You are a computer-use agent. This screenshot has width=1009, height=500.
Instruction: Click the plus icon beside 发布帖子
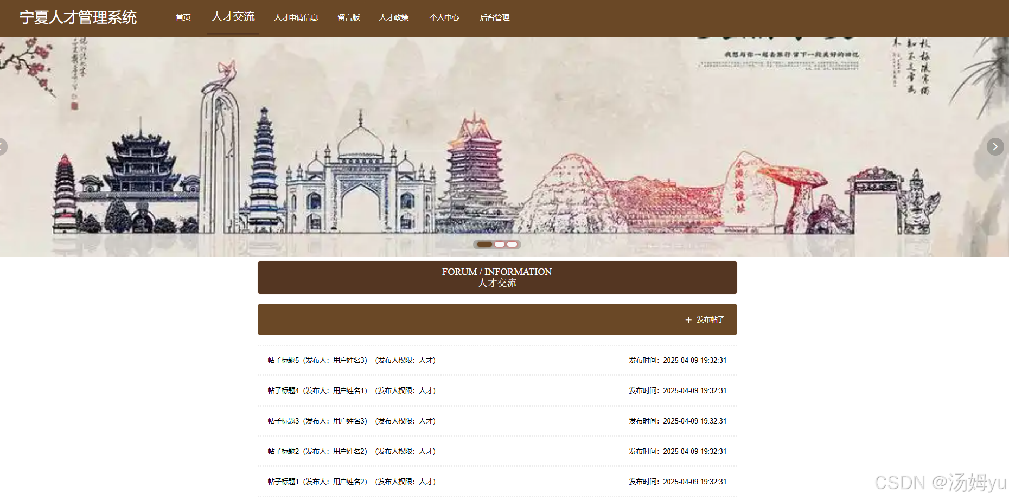(688, 320)
